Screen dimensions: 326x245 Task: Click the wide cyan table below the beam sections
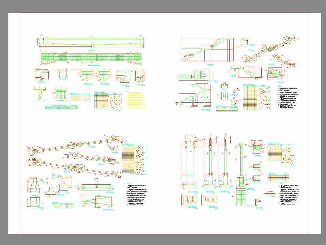point(62,108)
